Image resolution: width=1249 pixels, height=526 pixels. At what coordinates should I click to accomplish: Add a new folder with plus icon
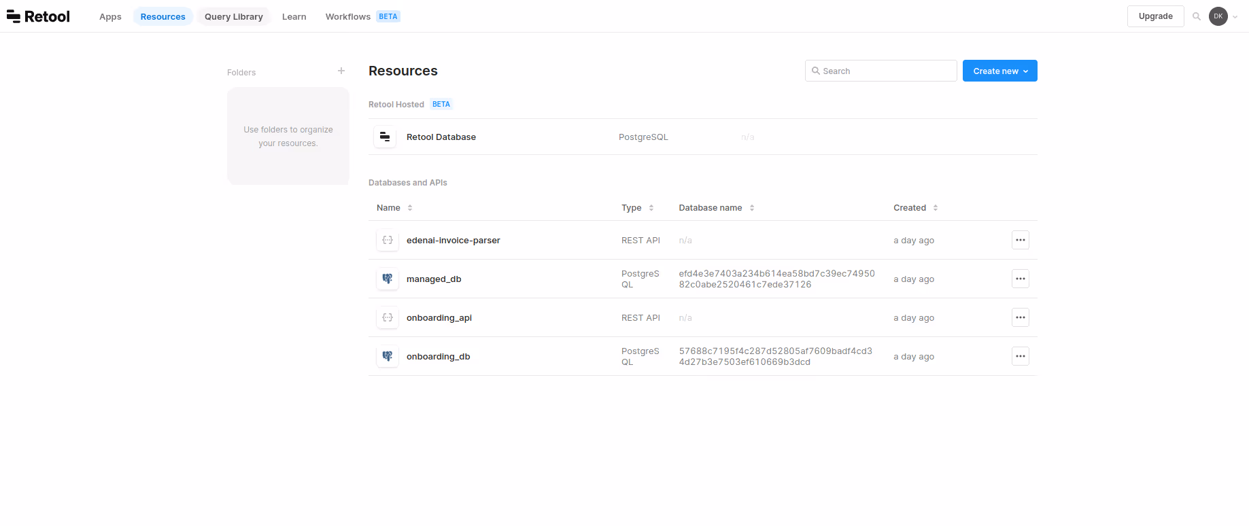tap(341, 71)
